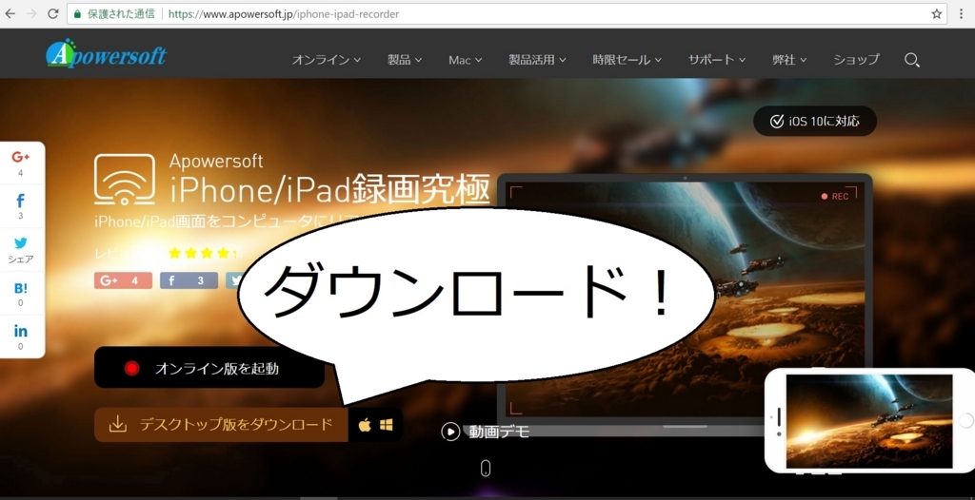The width and height of the screenshot is (975, 500).
Task: Expand the 製品 menu
Action: [405, 60]
